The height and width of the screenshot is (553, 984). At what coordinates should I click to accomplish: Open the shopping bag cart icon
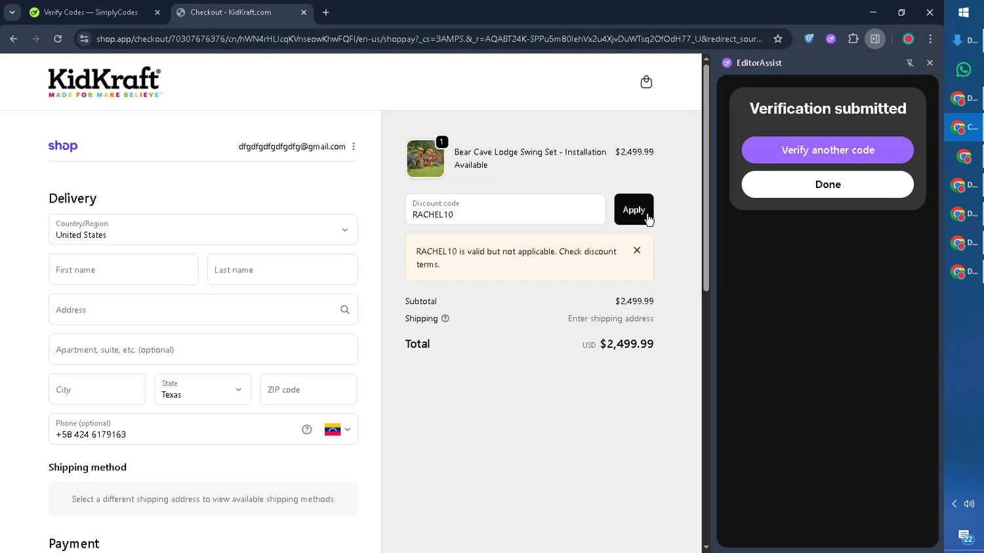click(646, 82)
